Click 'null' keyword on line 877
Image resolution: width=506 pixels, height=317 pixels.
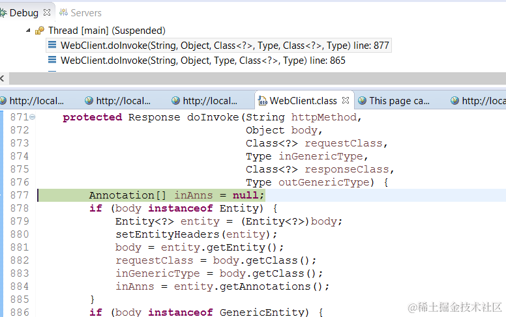point(246,195)
